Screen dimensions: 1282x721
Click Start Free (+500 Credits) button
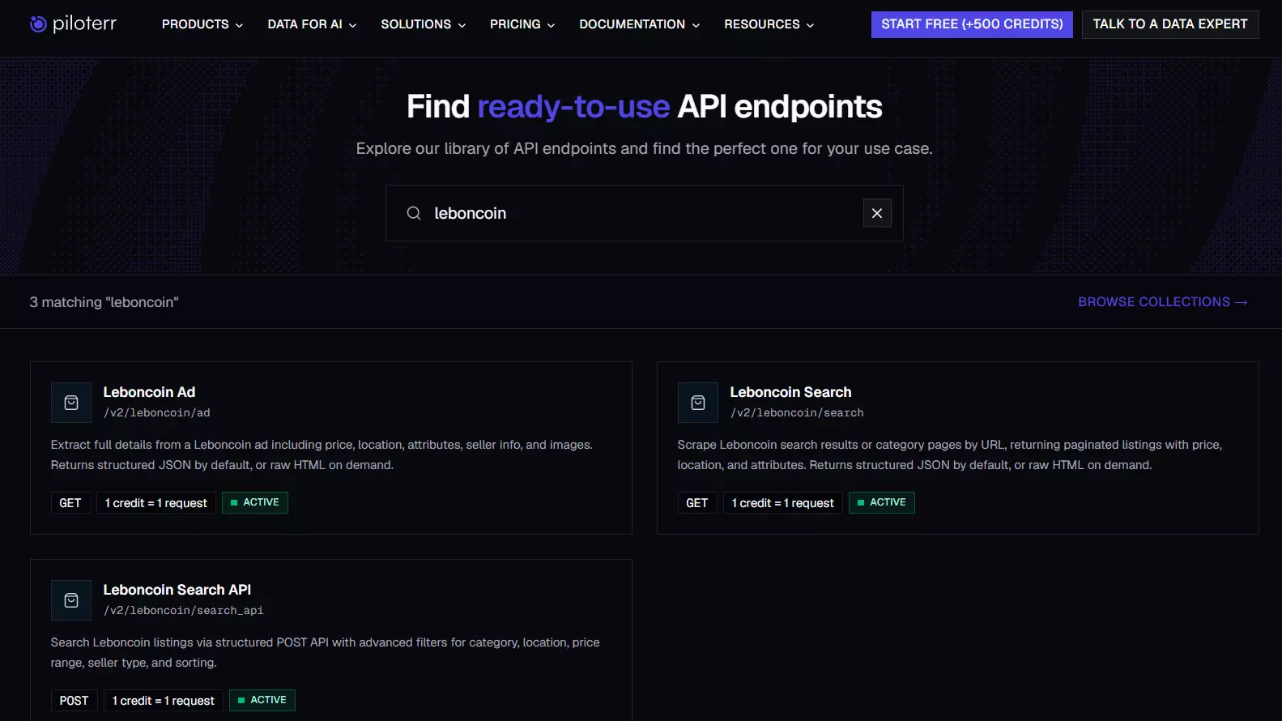(x=972, y=24)
